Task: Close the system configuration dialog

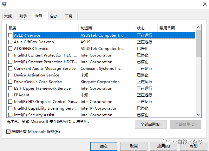Action: pyautogui.click(x=205, y=4)
